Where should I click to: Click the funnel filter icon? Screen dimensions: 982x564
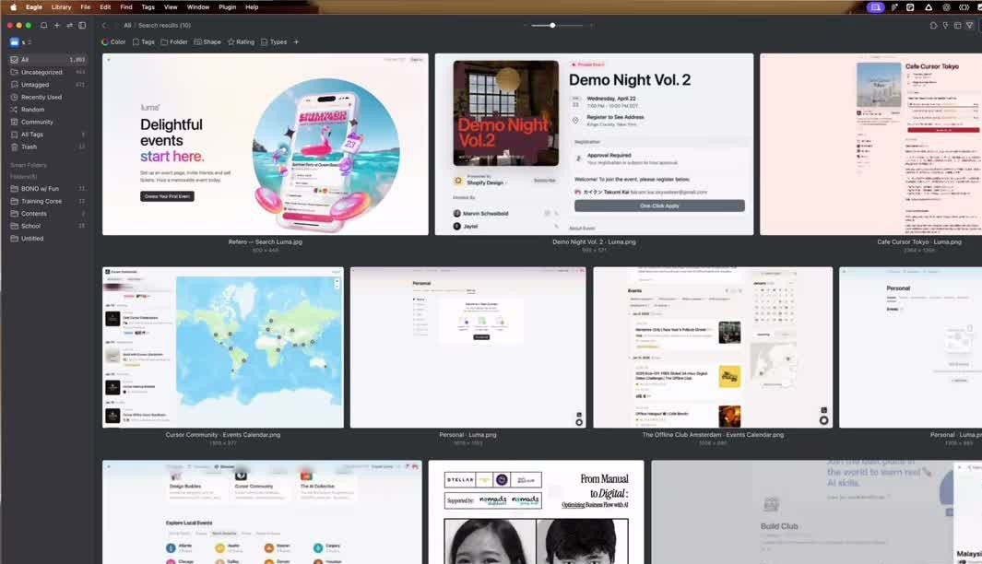969,26
